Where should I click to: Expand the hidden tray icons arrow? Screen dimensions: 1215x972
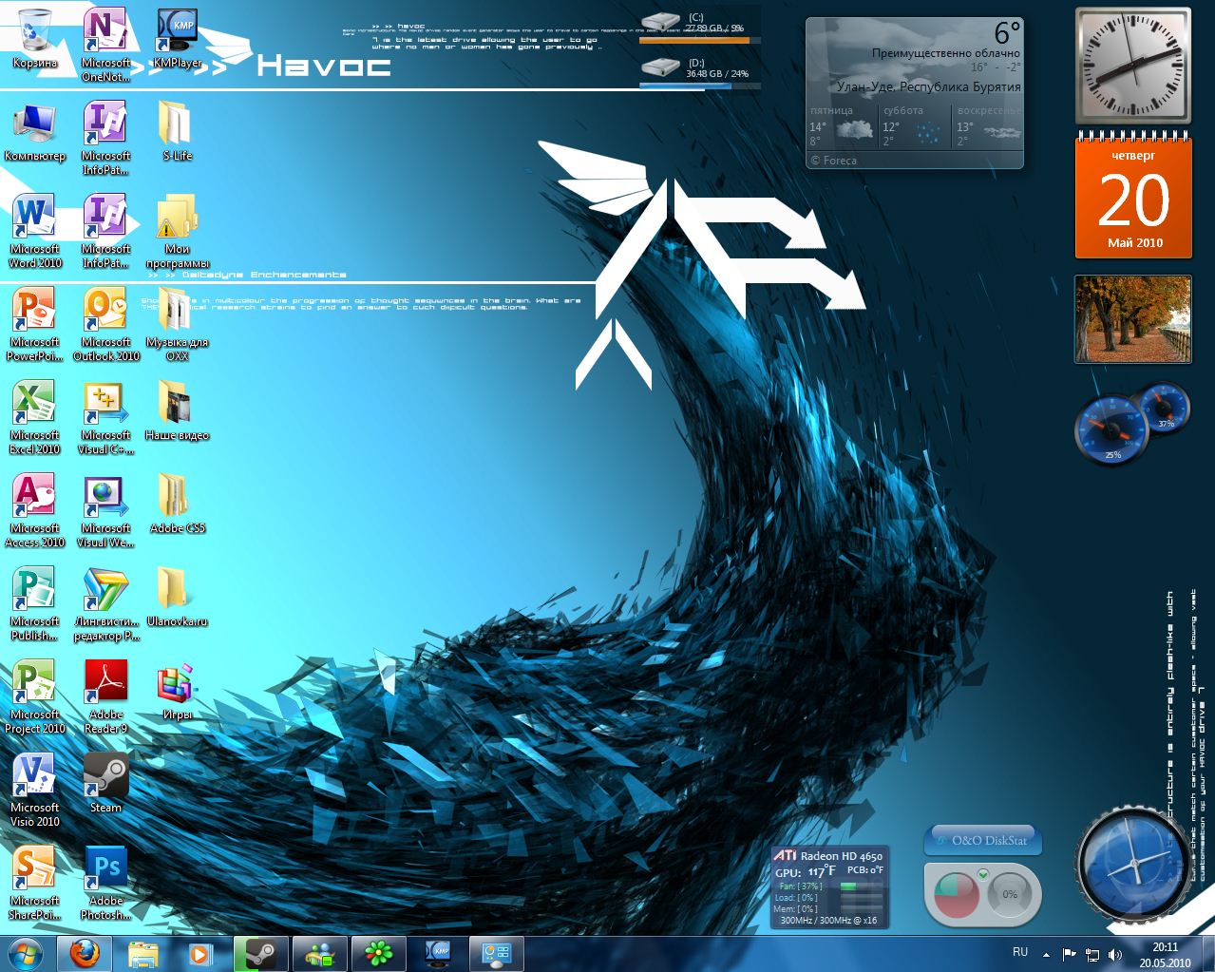point(1046,954)
